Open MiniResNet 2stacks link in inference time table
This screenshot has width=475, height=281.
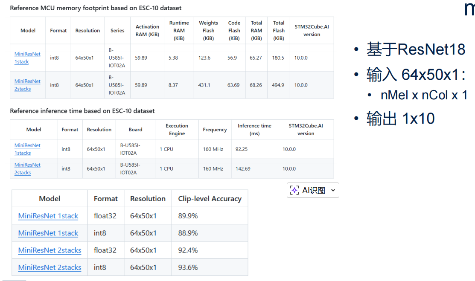[x=27, y=168]
